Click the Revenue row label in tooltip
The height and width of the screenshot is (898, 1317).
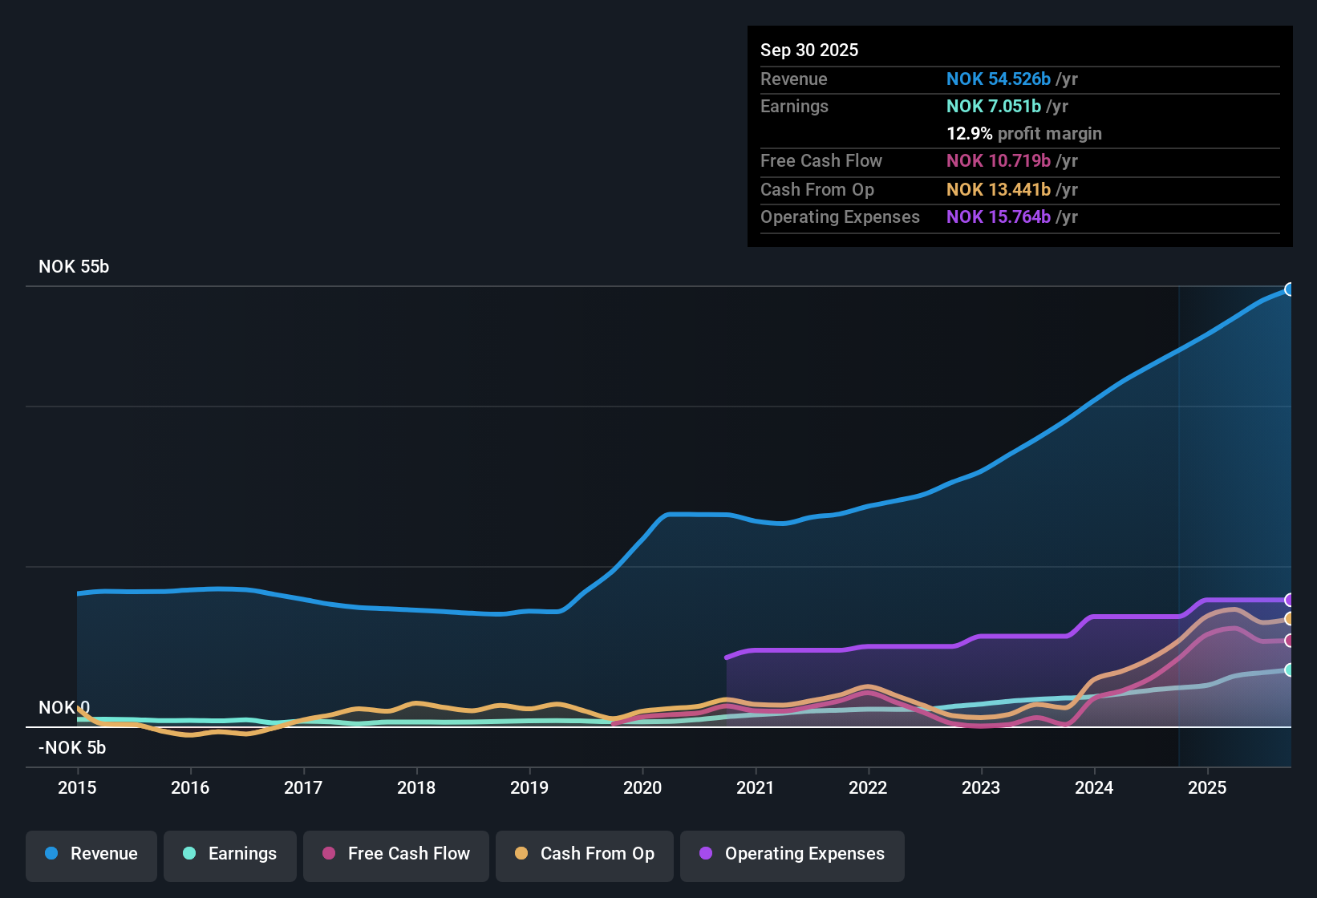(794, 79)
